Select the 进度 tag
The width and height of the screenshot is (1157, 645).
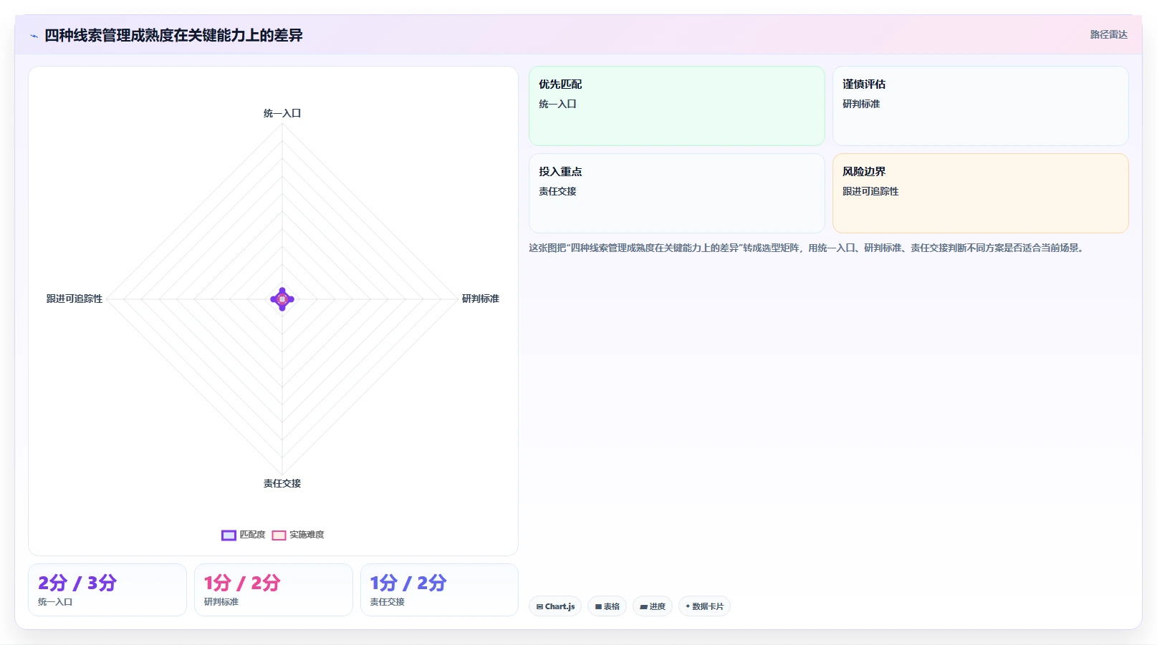pyautogui.click(x=652, y=606)
